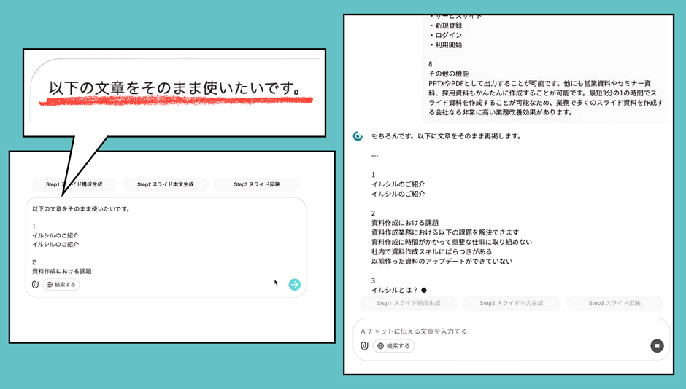
Task: Click the black generating dot after イルシルとは？
Action: (424, 290)
